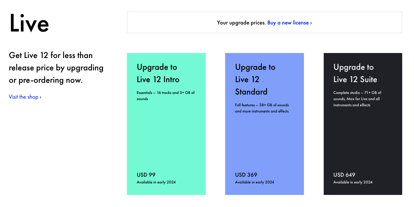The width and height of the screenshot is (414, 207).
Task: Click Available in early 2024 under USD 369
Action: pyautogui.click(x=254, y=182)
